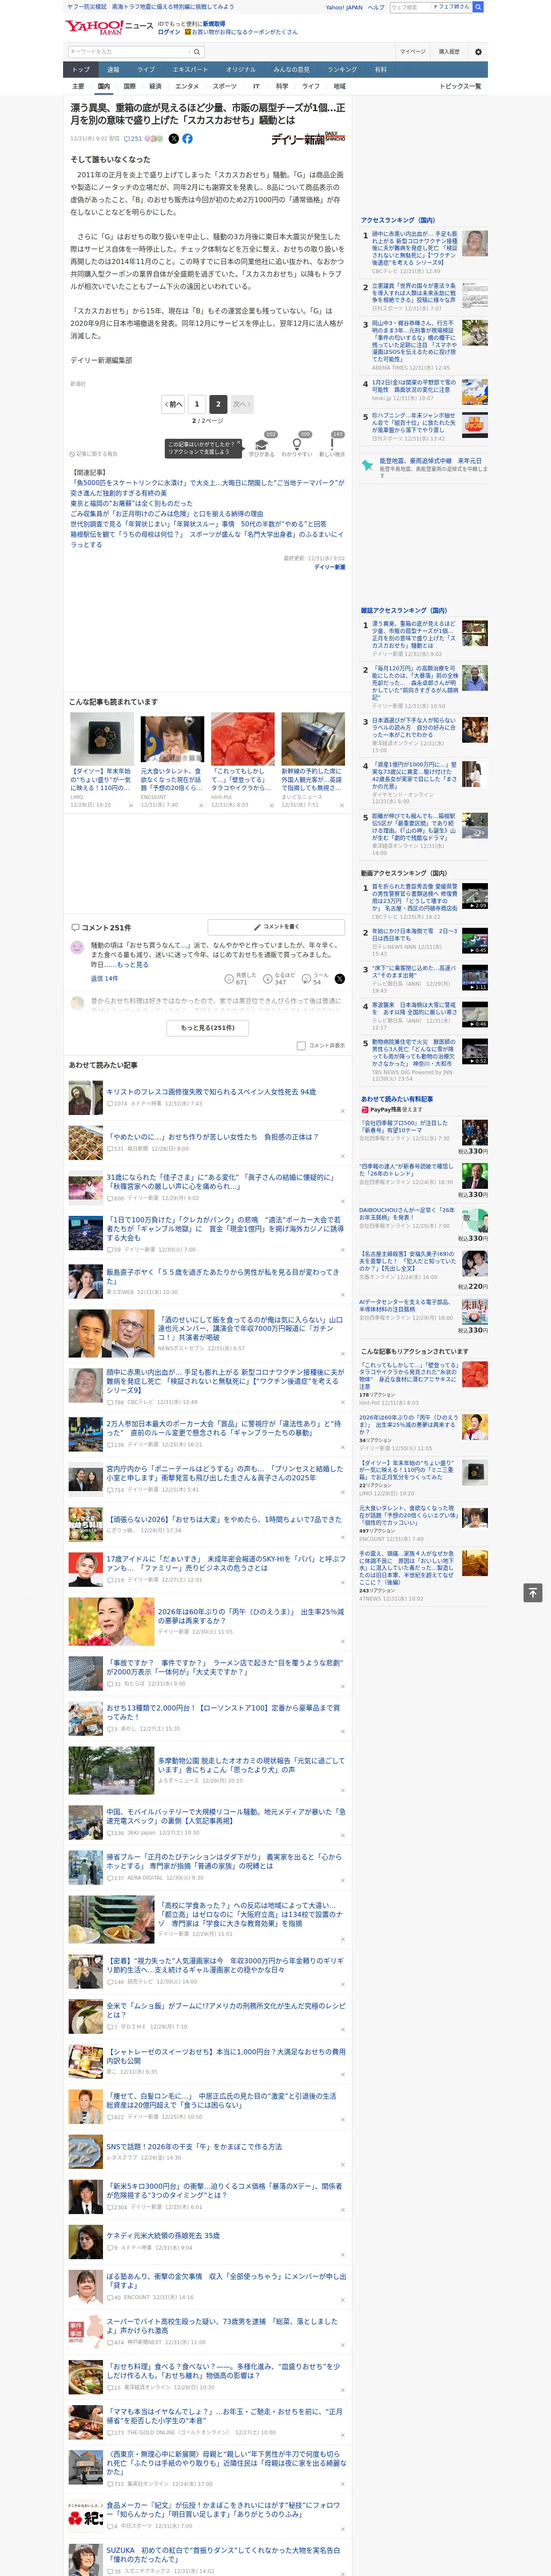Share the article on X

[173, 139]
